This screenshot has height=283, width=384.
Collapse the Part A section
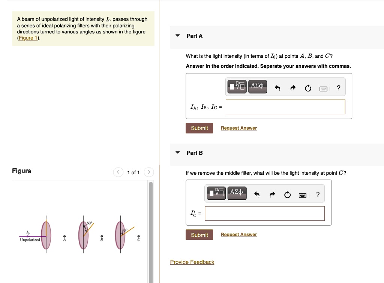[178, 36]
